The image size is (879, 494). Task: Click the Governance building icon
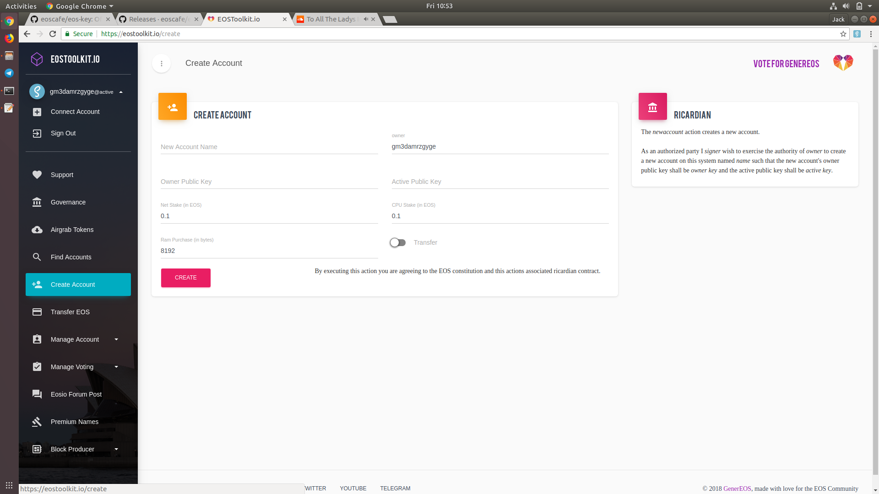(37, 202)
